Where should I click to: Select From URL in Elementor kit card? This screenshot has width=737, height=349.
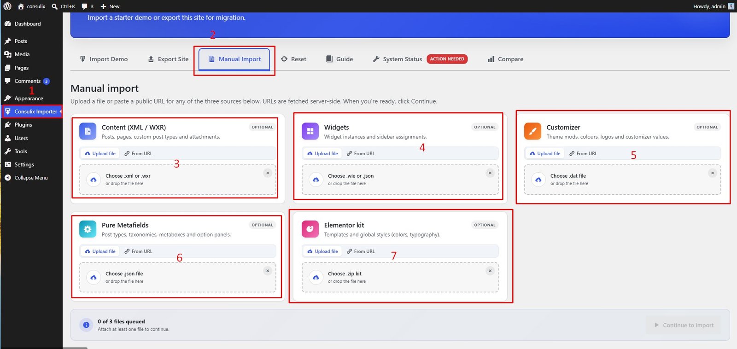[361, 251]
